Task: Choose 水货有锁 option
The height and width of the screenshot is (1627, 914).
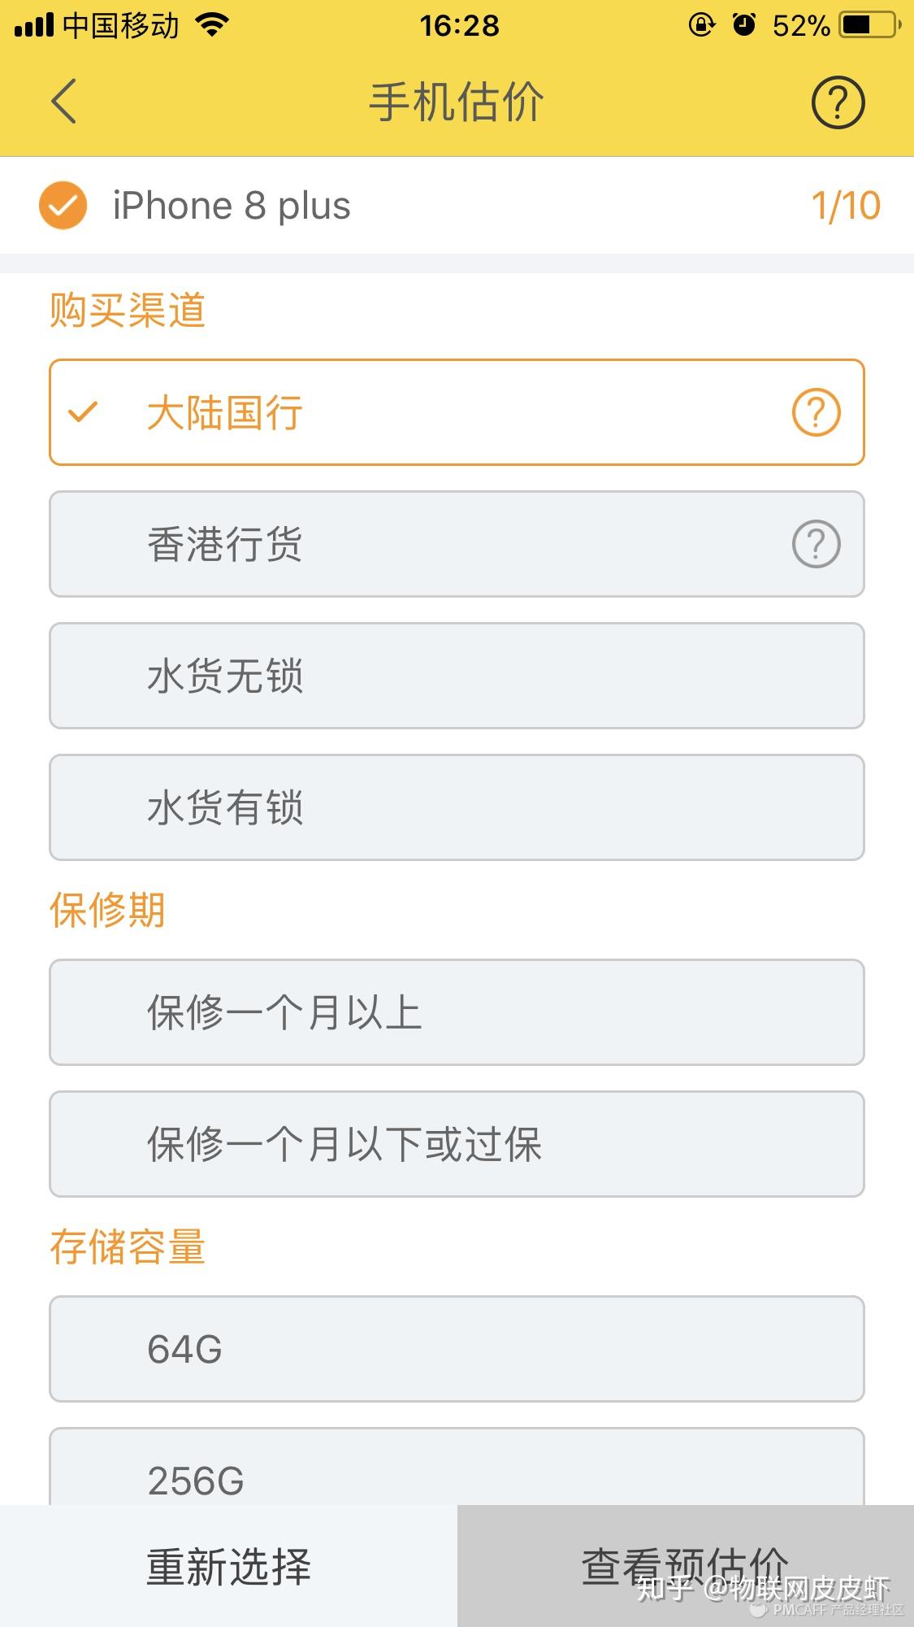Action: 457,807
